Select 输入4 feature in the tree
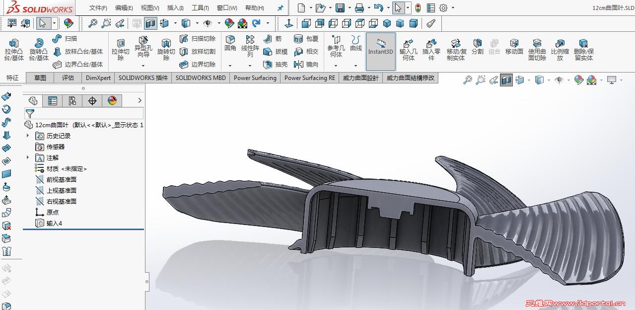Screen dimensions: 635x310 coord(54,223)
